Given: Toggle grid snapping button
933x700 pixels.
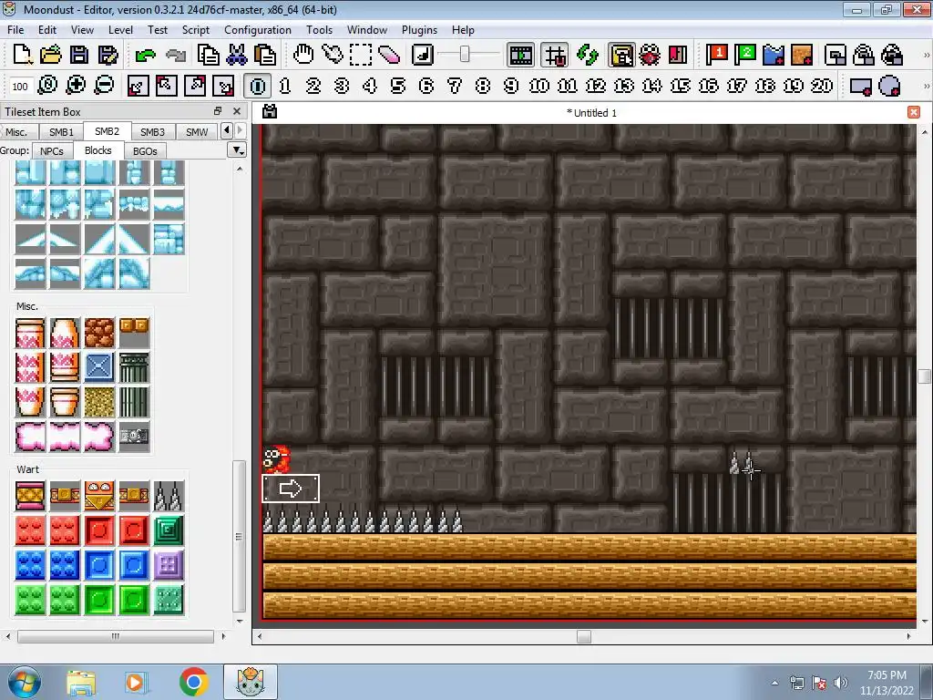Looking at the screenshot, I should point(555,55).
